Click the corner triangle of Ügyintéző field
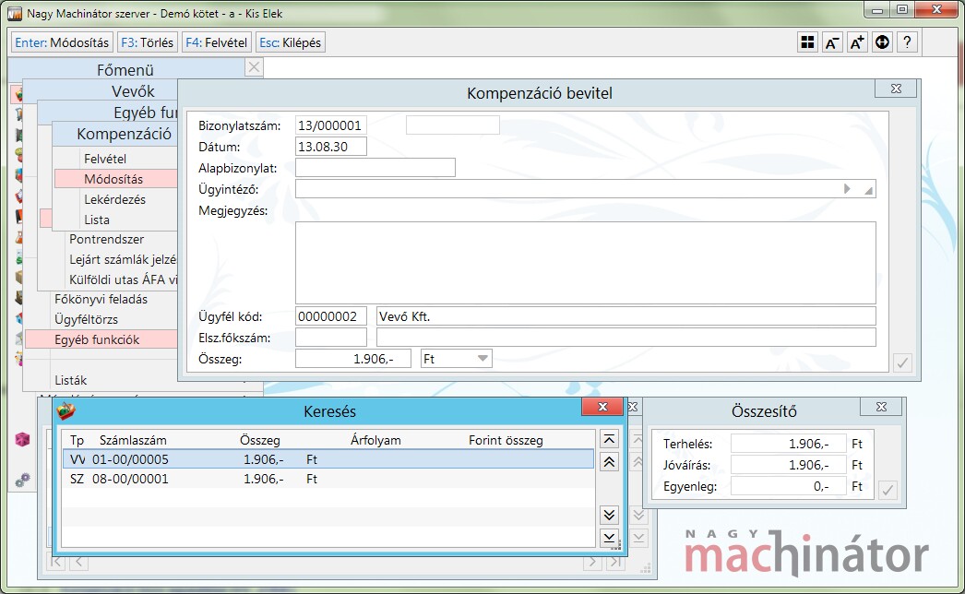The image size is (965, 594). point(868,191)
